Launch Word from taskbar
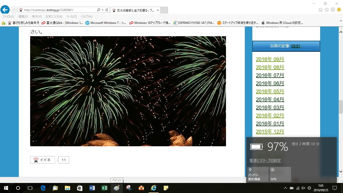 tap(92, 188)
